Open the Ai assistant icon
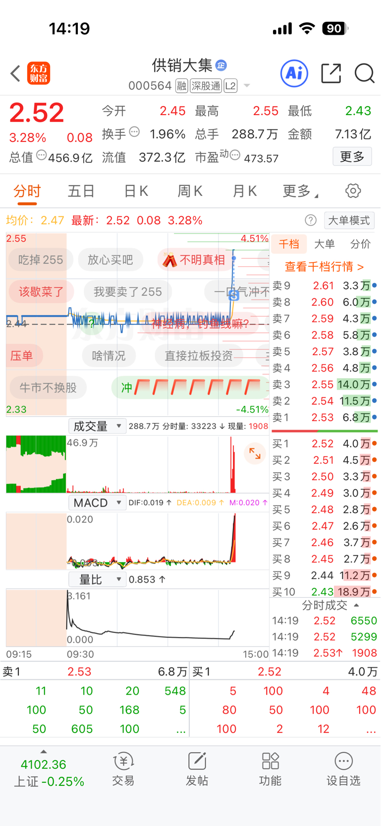381x826 pixels. coord(294,73)
